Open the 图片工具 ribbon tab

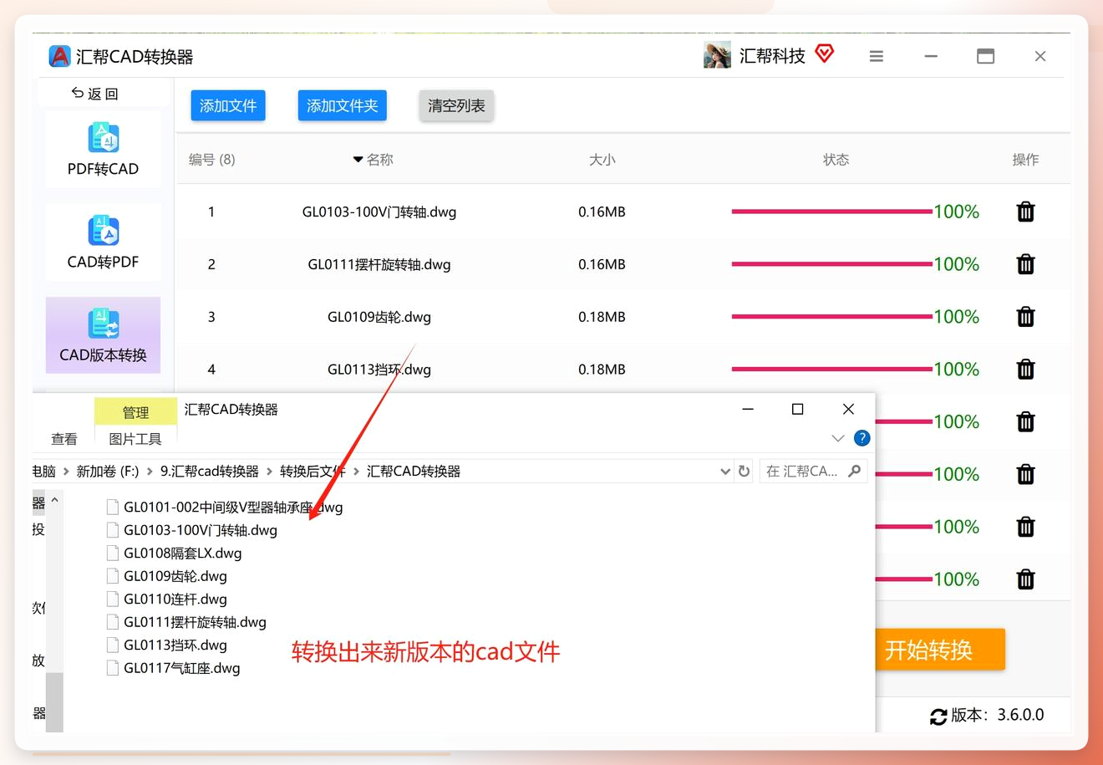click(135, 439)
